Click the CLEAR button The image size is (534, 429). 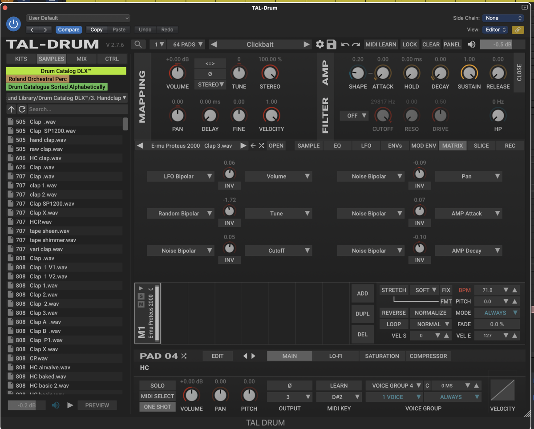click(x=431, y=45)
